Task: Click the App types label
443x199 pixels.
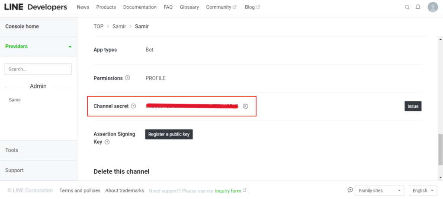Action: pos(105,50)
